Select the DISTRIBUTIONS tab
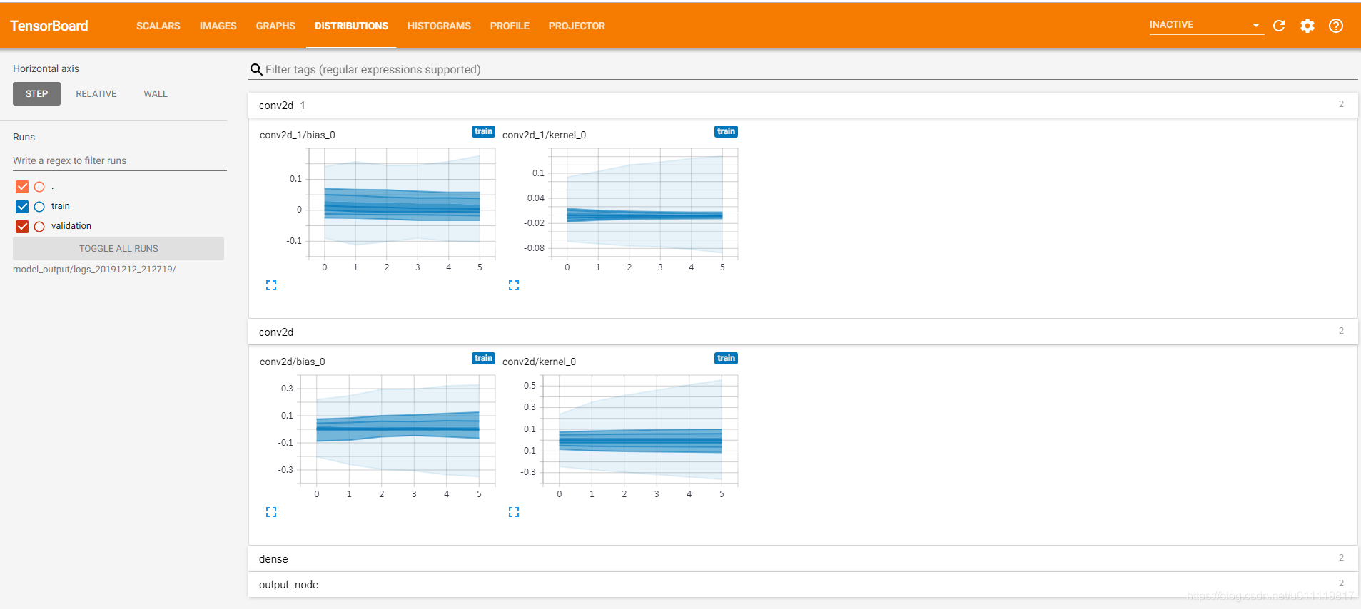Viewport: 1361px width, 609px height. pos(351,26)
